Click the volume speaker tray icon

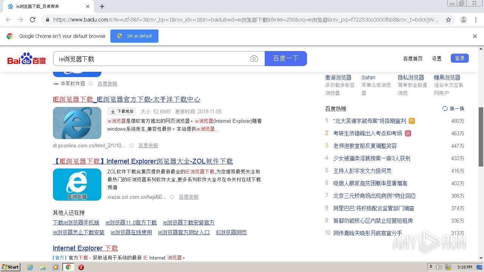coord(439,267)
